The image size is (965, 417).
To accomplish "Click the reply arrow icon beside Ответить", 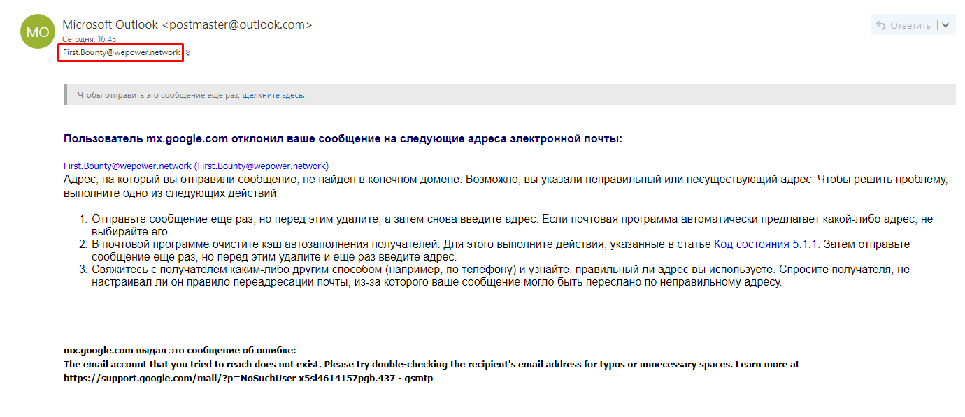I will coord(880,25).
